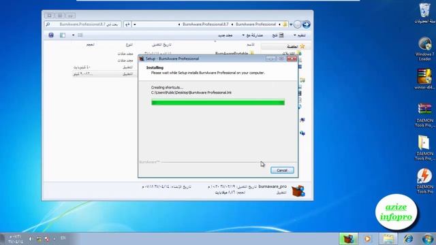Click the burnaware_pro icon in details pane
Image resolution: width=436 pixels, height=245 pixels.
(298, 191)
